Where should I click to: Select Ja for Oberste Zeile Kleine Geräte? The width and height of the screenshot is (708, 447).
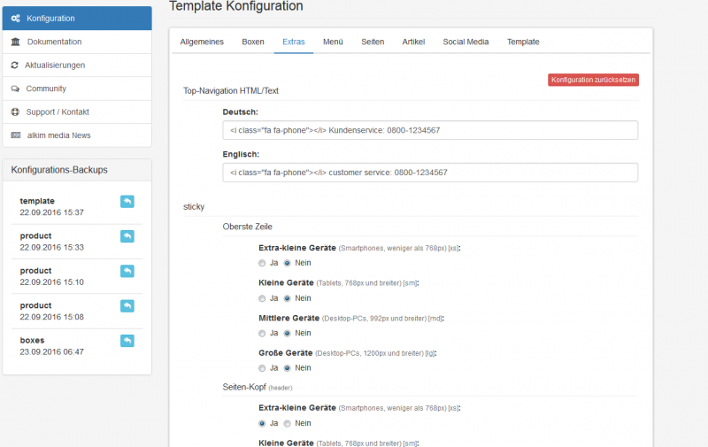(x=262, y=298)
